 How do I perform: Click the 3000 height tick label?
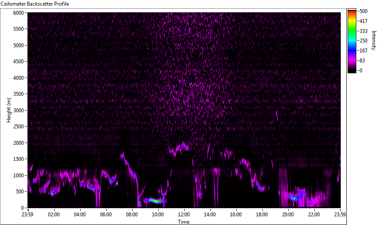[18, 111]
